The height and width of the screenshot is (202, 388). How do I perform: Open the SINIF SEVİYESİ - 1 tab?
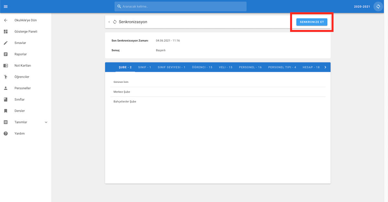point(171,67)
